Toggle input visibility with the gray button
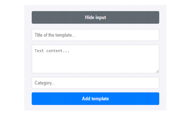Screen dimensions: 190x119 pyautogui.click(x=95, y=18)
